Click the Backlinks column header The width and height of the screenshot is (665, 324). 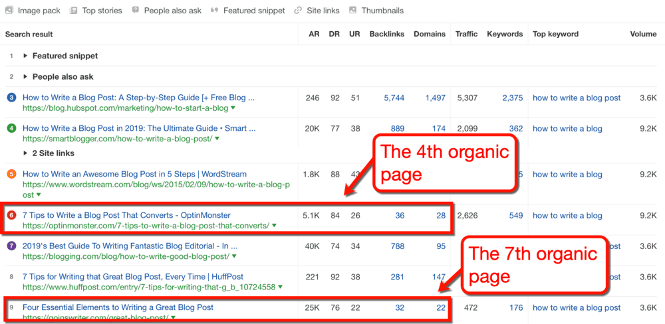pos(387,35)
